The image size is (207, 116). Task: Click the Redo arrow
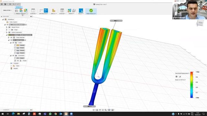click(x=18, y=4)
